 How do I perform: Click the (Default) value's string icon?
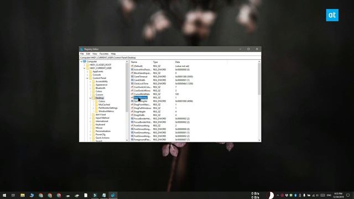pos(132,66)
